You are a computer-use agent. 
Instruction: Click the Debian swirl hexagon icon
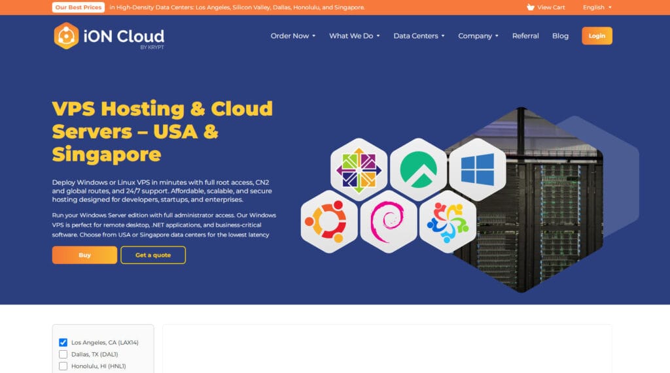coord(388,222)
